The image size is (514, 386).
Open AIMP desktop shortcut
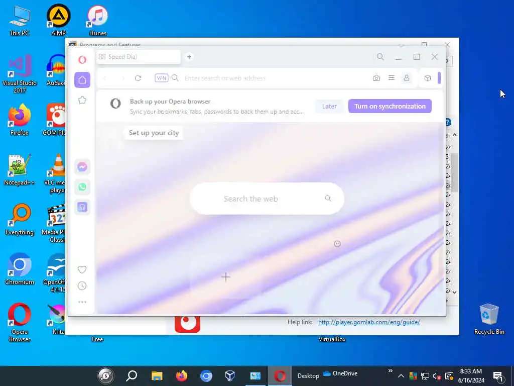(58, 20)
